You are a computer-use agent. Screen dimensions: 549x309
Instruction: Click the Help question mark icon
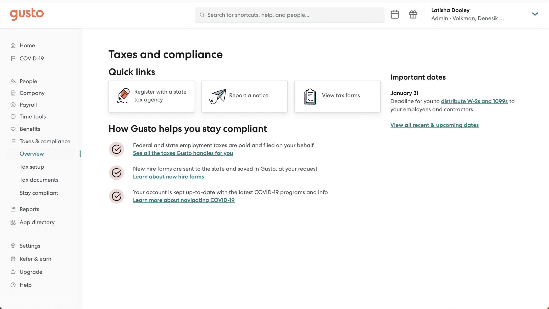[13, 285]
